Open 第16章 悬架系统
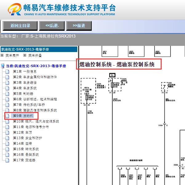 click(26, 155)
